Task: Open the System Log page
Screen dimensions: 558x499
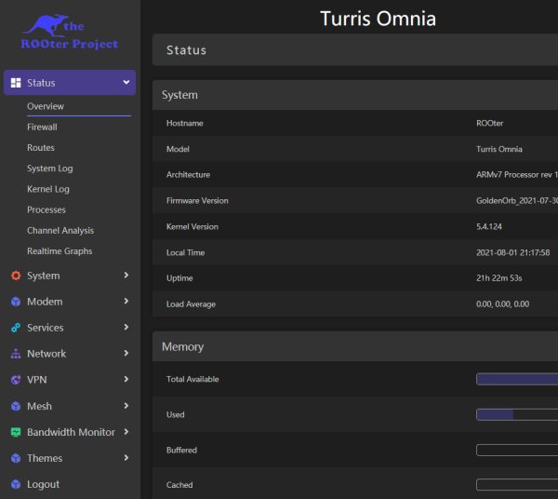Action: click(x=50, y=169)
